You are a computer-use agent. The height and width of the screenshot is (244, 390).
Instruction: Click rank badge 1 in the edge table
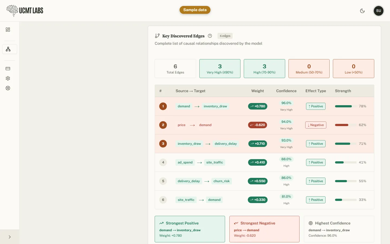pyautogui.click(x=163, y=106)
